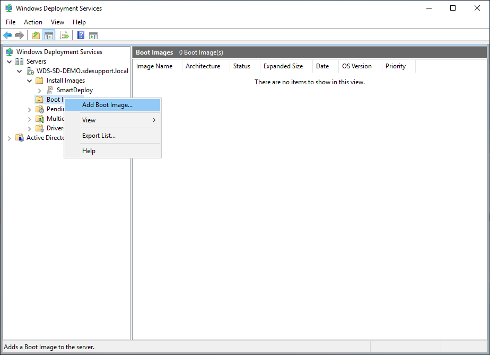Click the Pending Devices folder icon
Viewport: 490px width, 355px height.
click(40, 109)
